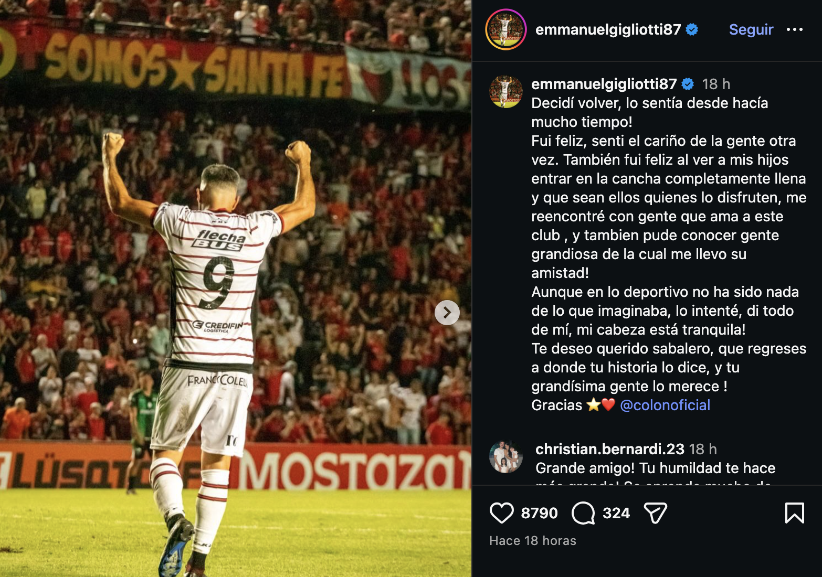Click the main photo of player number 9
This screenshot has width=822, height=577.
coord(236,288)
